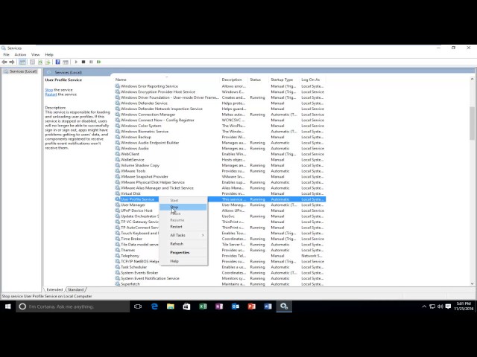Viewport: 477px width, 357px height.
Task: Click the Start Service play icon
Action: coord(76,62)
